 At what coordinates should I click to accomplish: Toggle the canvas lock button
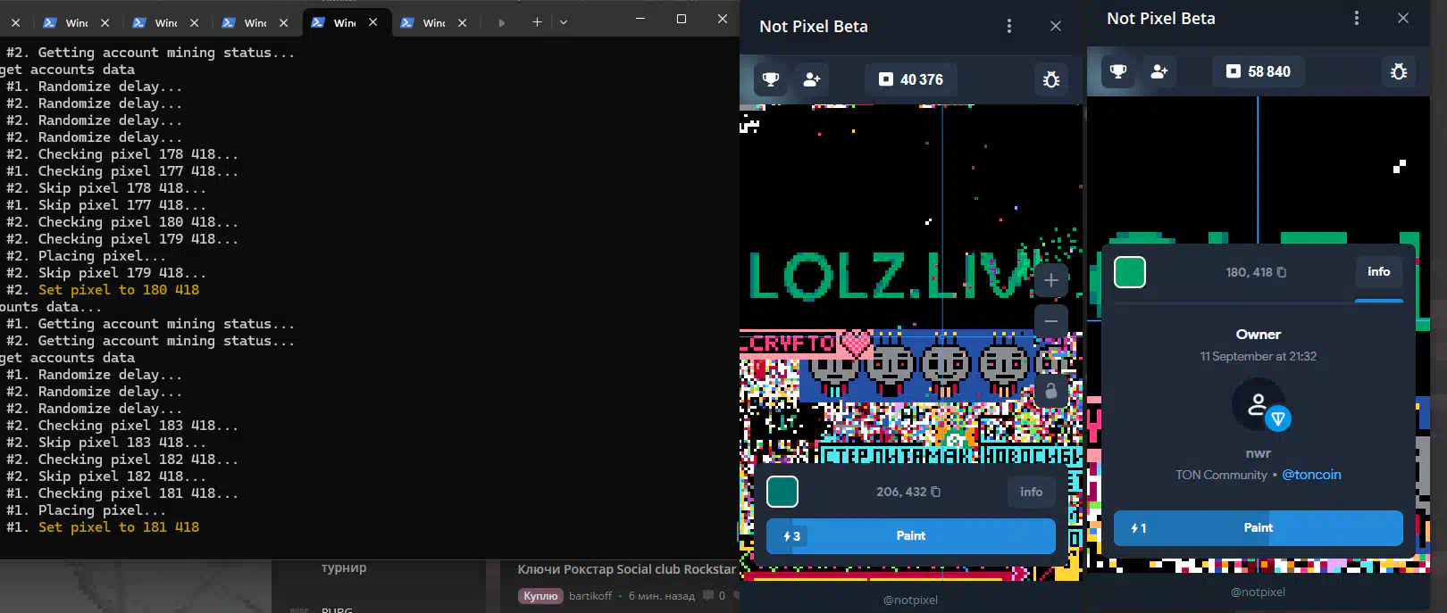coord(1051,391)
